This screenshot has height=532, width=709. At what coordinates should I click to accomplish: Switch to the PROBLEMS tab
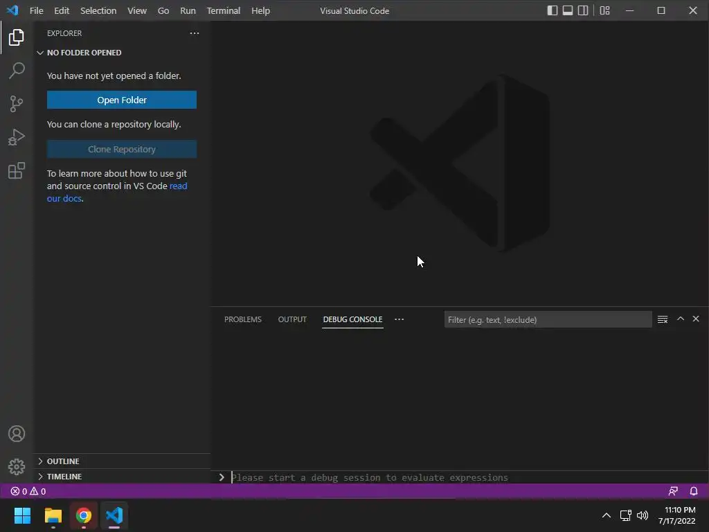(243, 319)
